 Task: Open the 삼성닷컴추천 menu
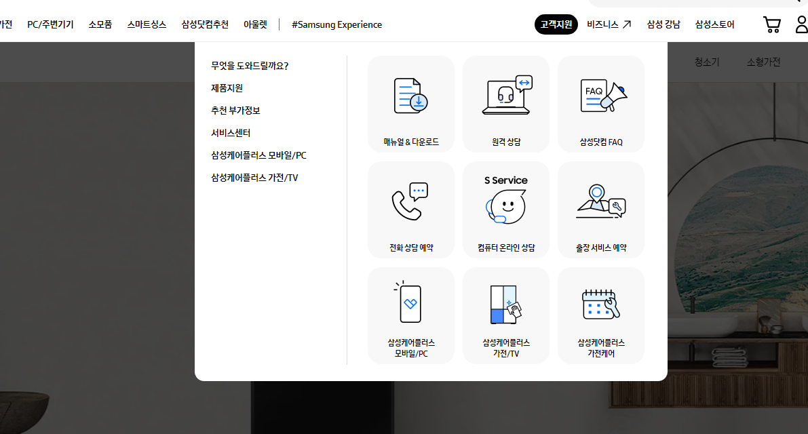click(205, 24)
